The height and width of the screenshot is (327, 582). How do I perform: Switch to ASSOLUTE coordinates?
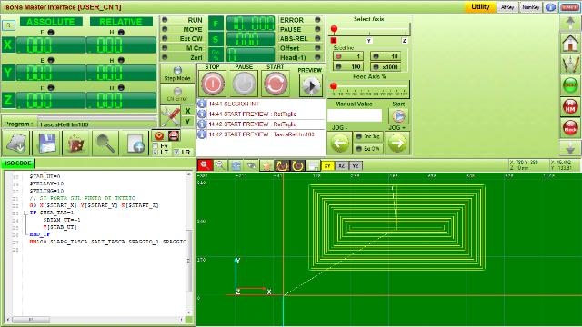click(51, 22)
